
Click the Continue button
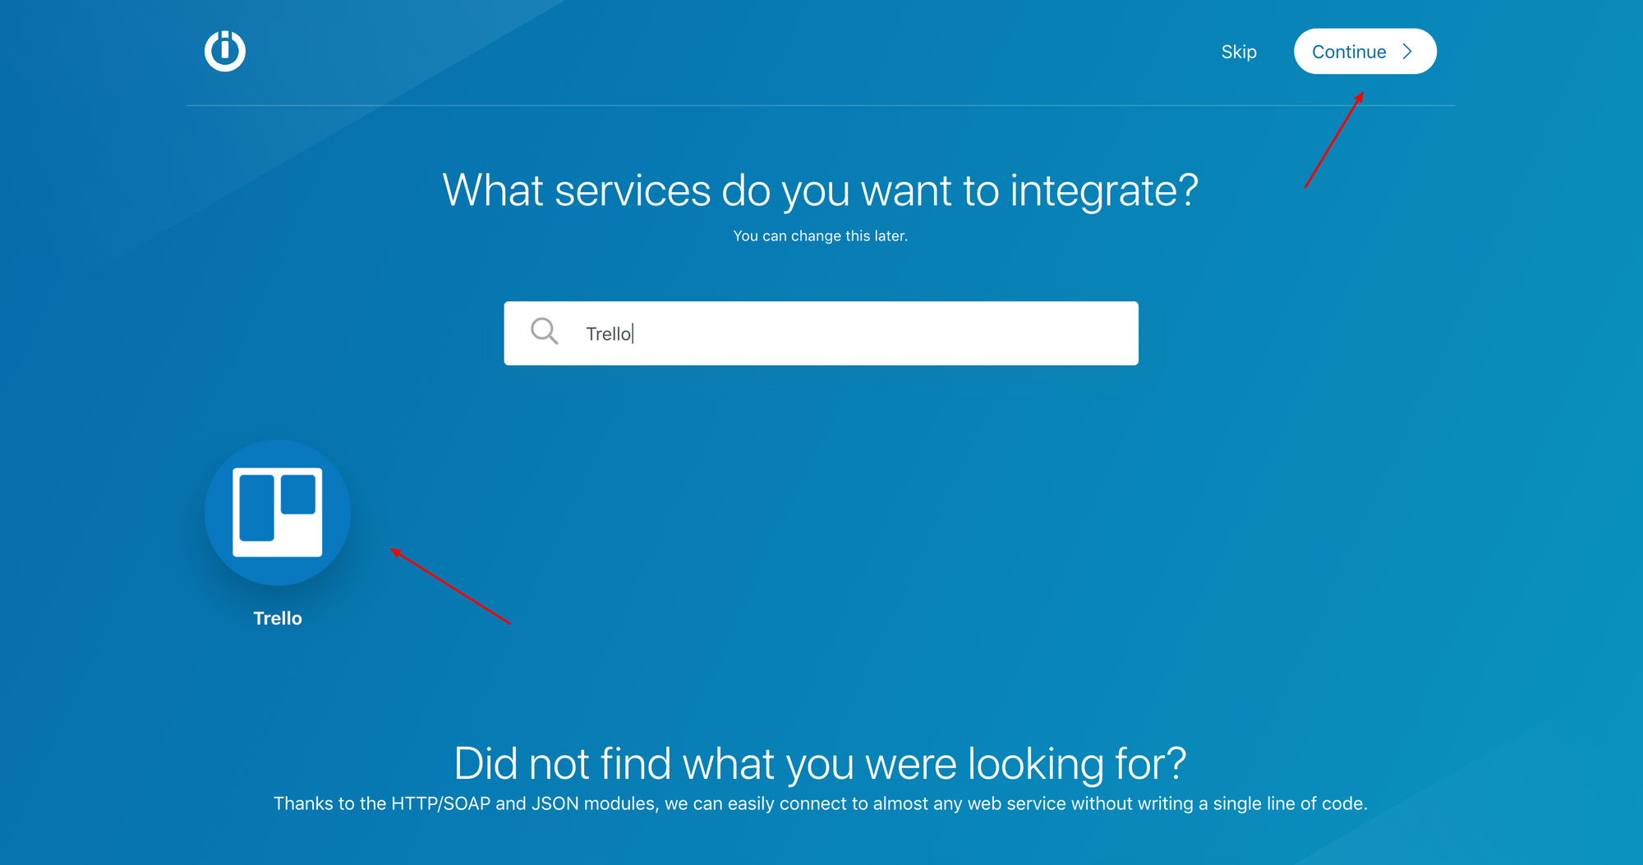(x=1365, y=52)
